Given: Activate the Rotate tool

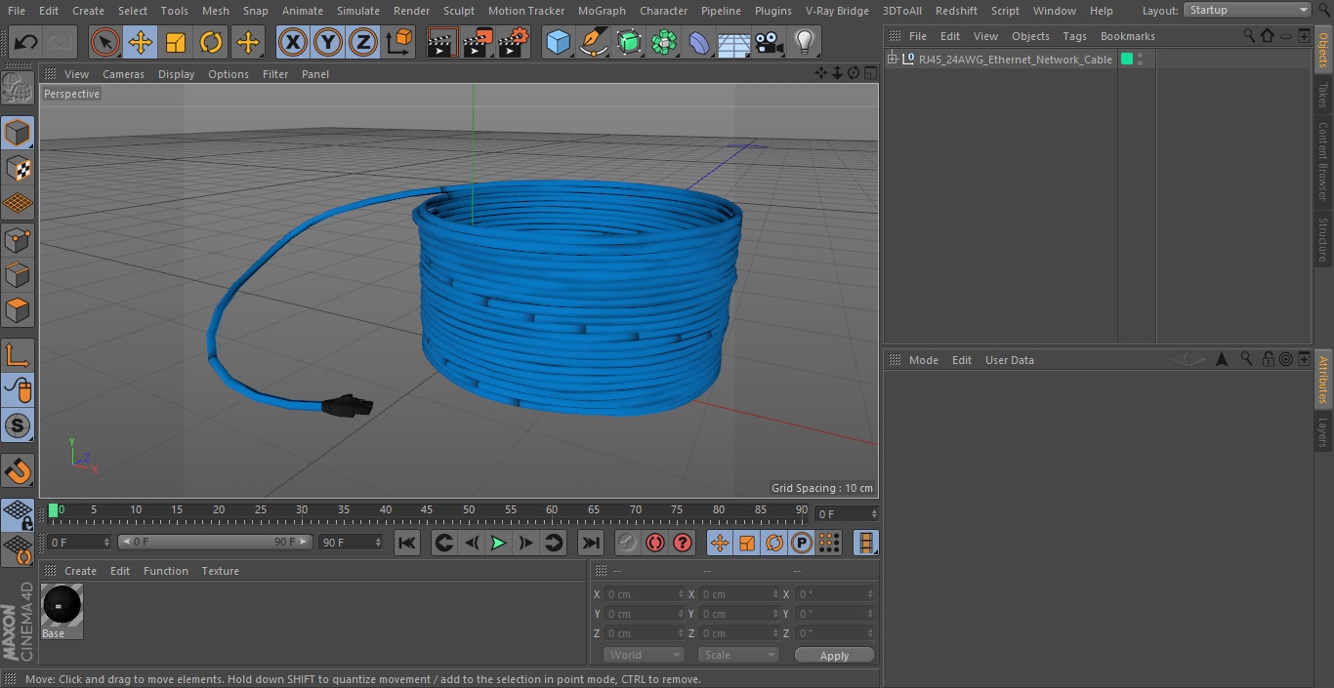Looking at the screenshot, I should point(211,42).
